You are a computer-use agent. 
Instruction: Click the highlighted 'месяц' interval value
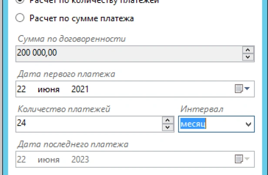coord(193,124)
